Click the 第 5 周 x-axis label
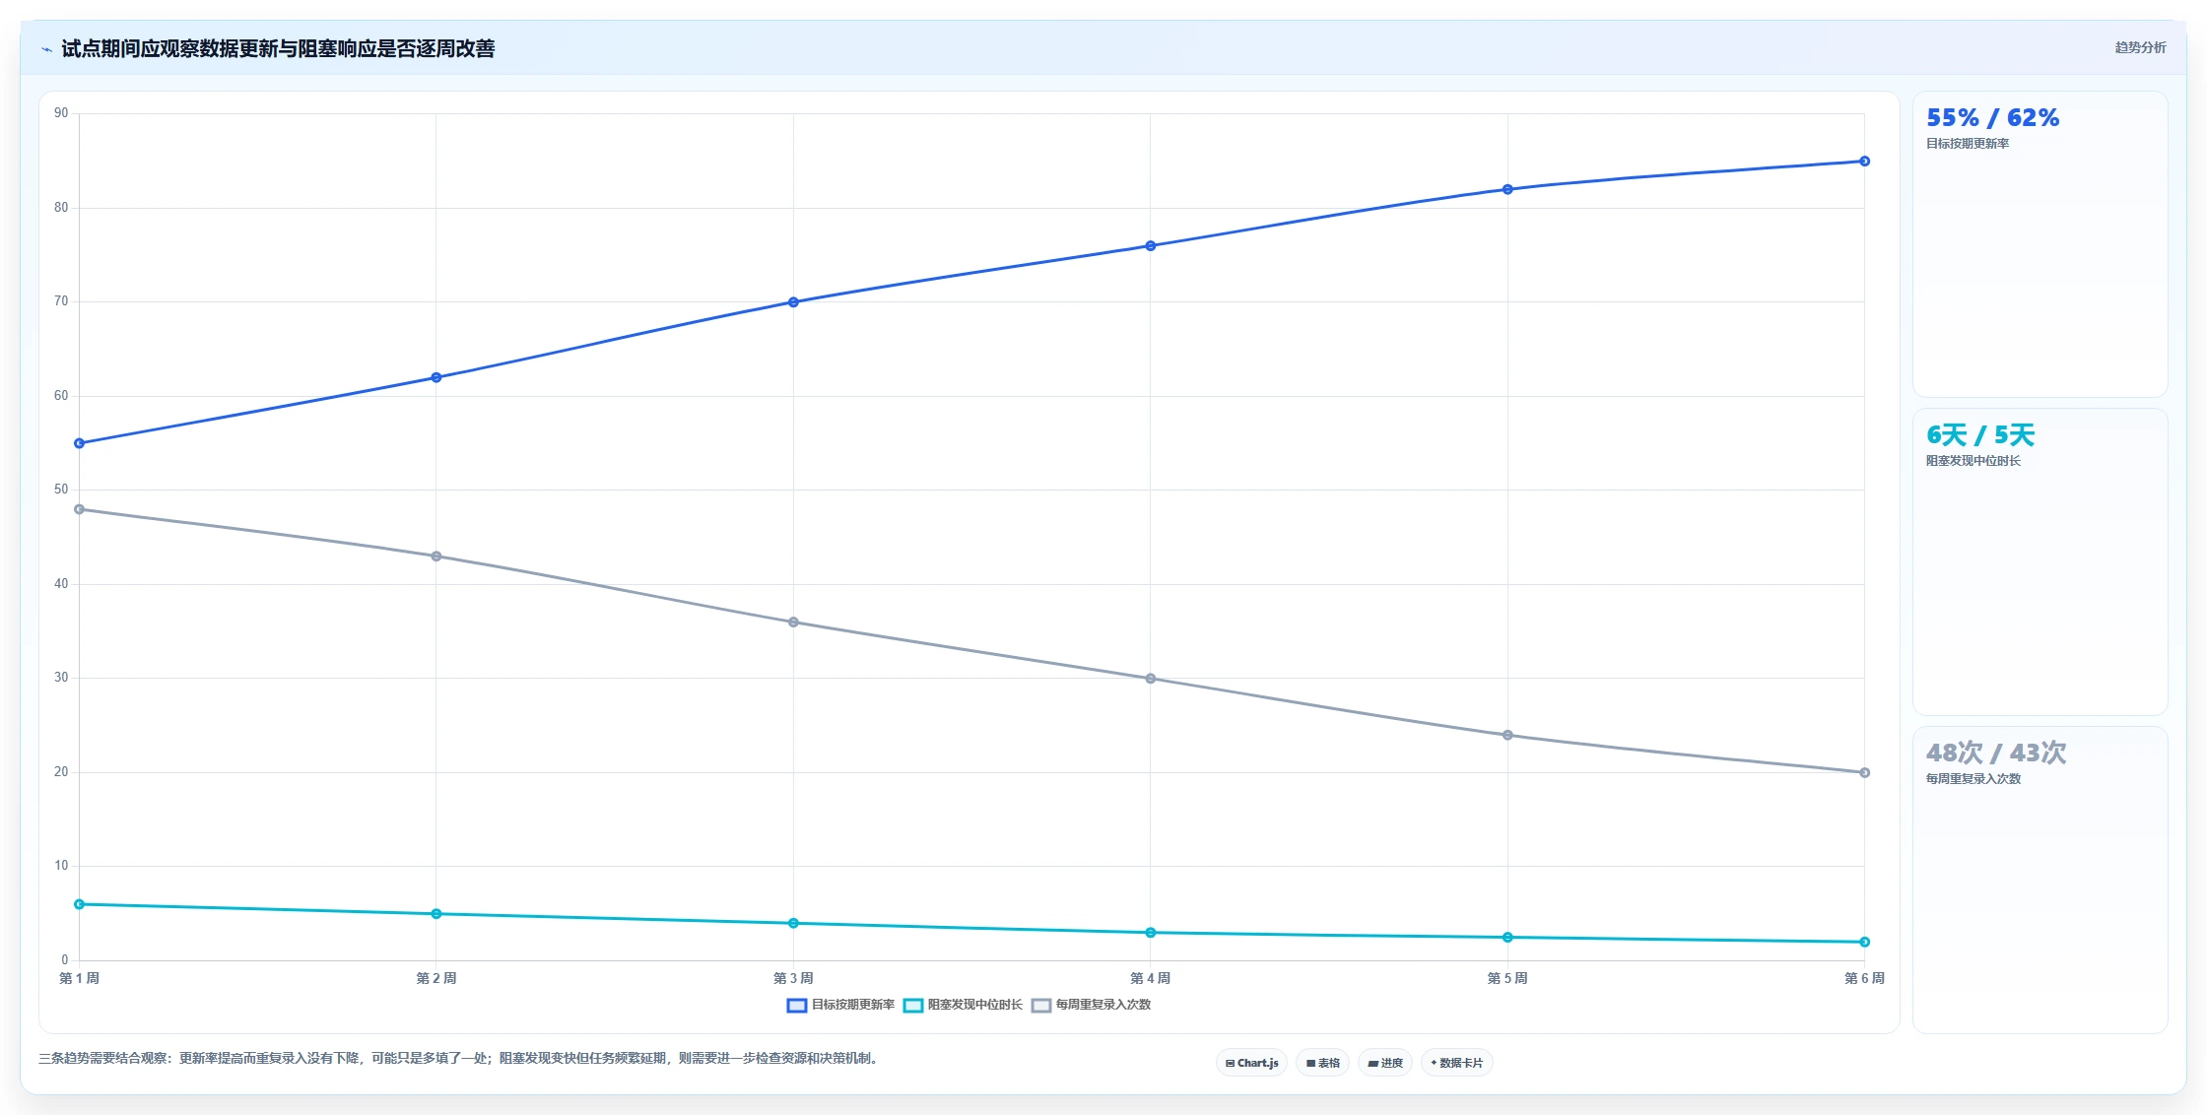 (x=1507, y=978)
